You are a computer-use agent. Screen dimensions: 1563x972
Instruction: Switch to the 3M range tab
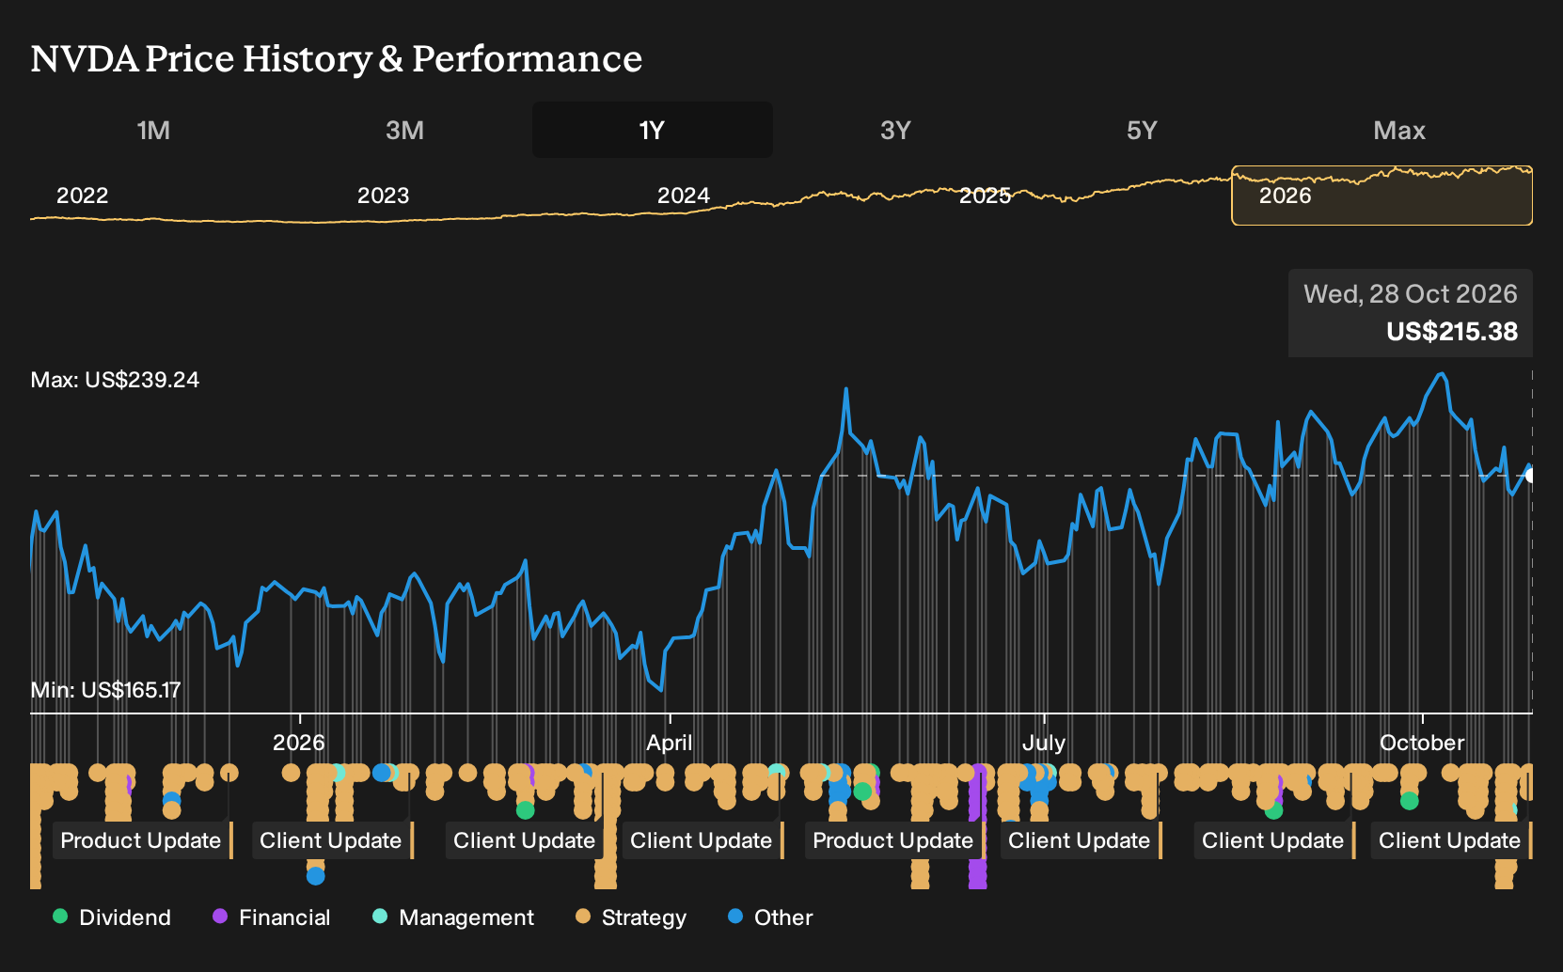(x=404, y=130)
